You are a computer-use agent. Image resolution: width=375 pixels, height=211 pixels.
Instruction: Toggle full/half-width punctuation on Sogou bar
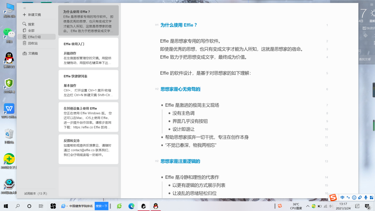click(348, 198)
